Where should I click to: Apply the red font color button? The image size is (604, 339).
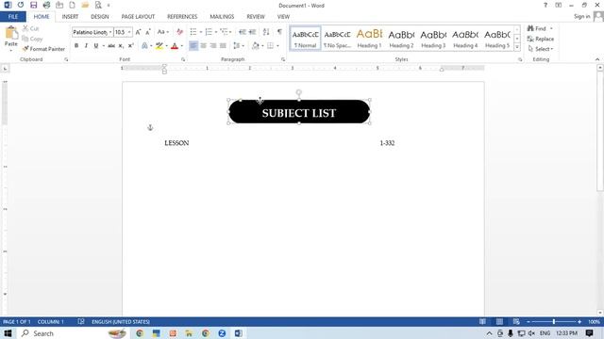point(175,46)
